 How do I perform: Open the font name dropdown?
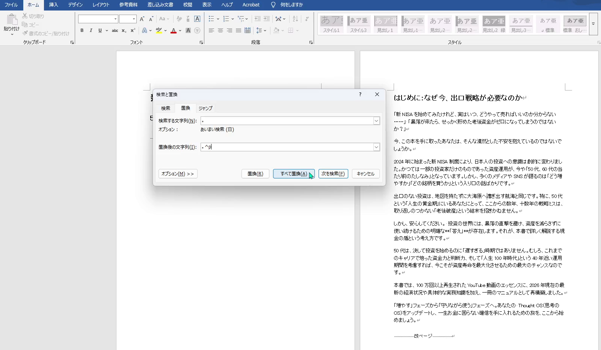115,19
